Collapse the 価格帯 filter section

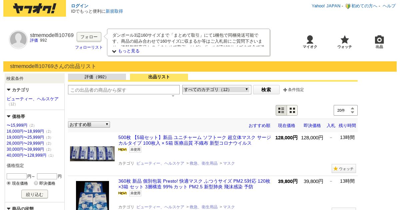coord(9,117)
